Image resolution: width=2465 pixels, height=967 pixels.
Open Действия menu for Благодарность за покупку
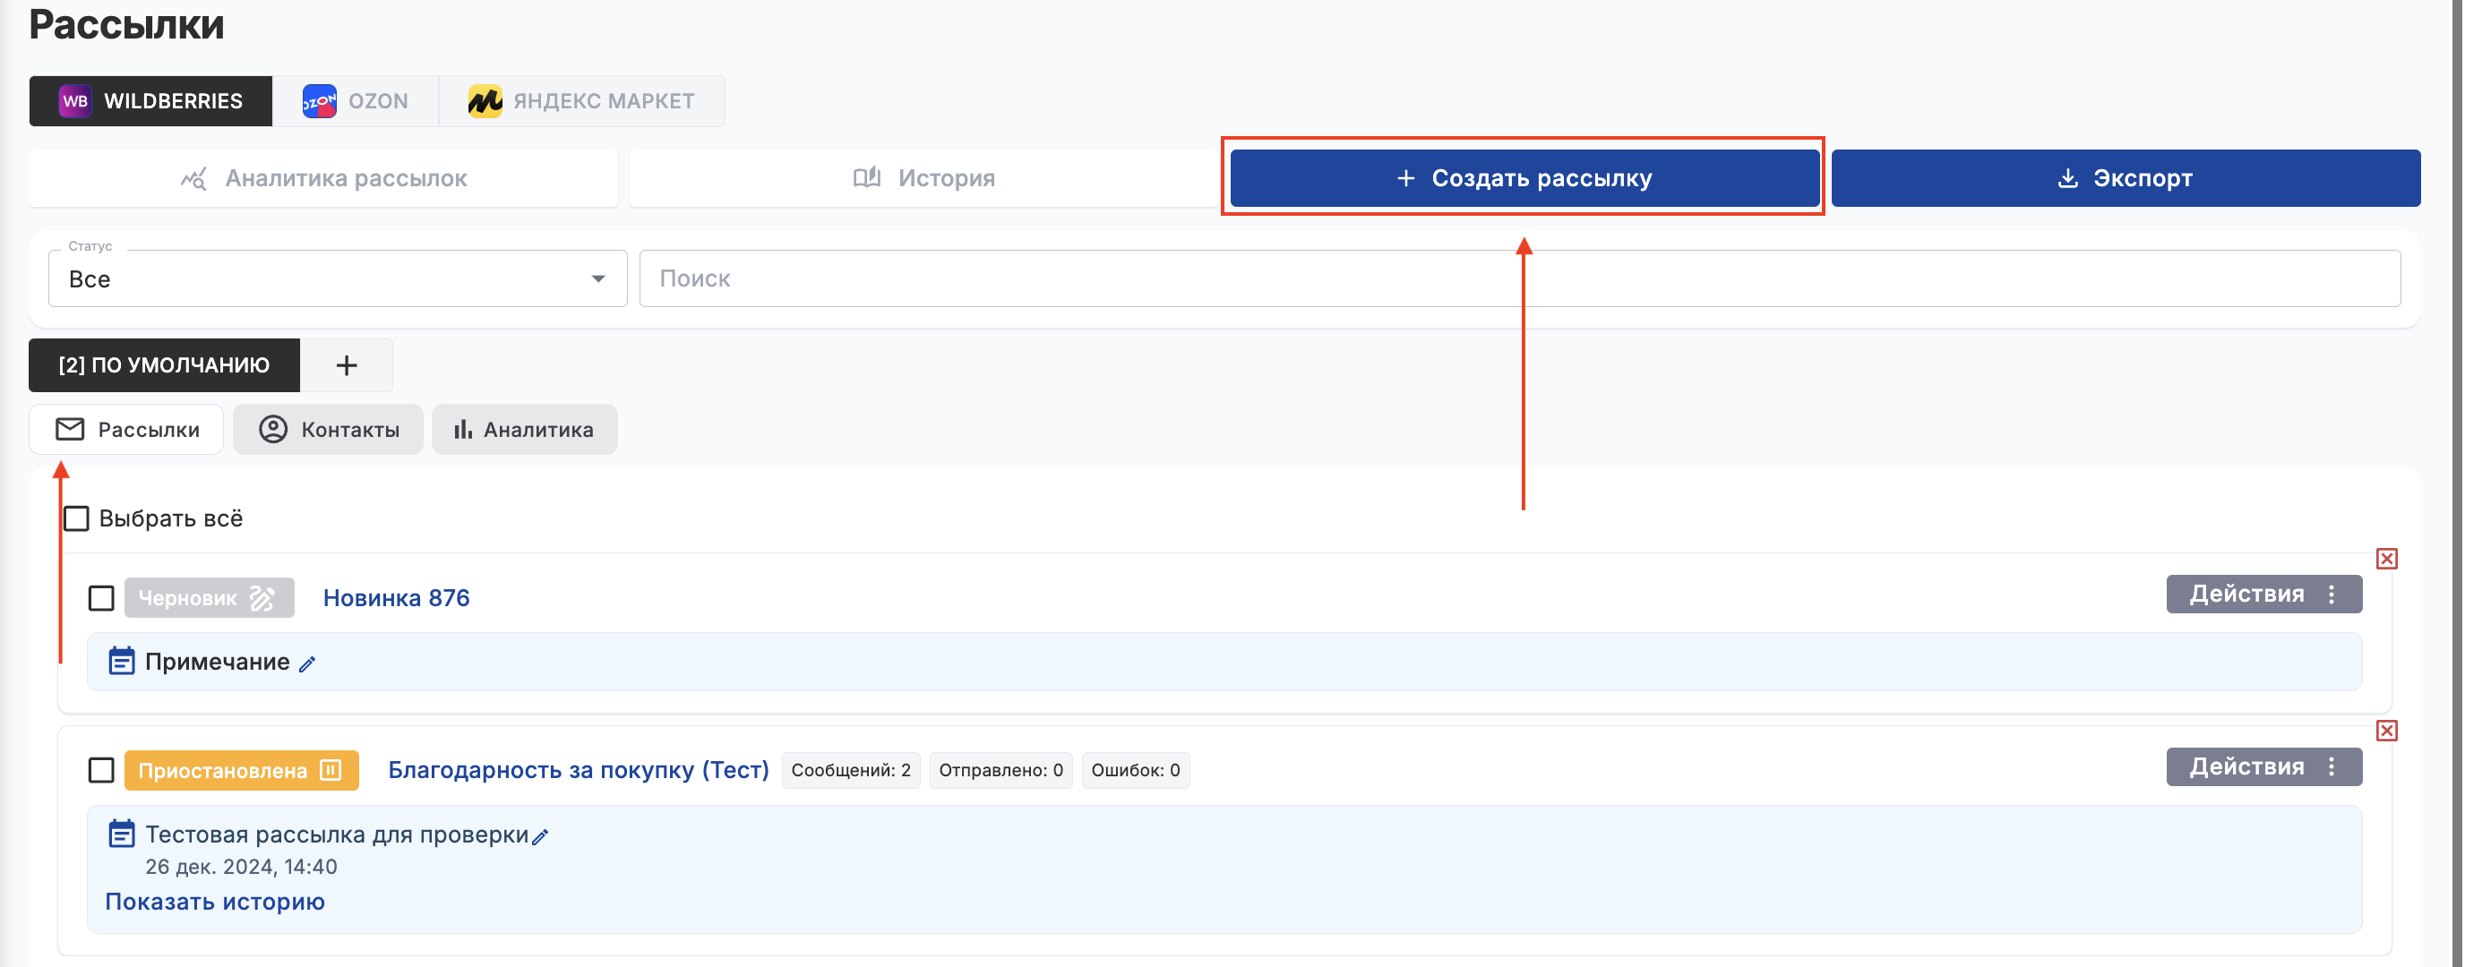coord(2263,766)
